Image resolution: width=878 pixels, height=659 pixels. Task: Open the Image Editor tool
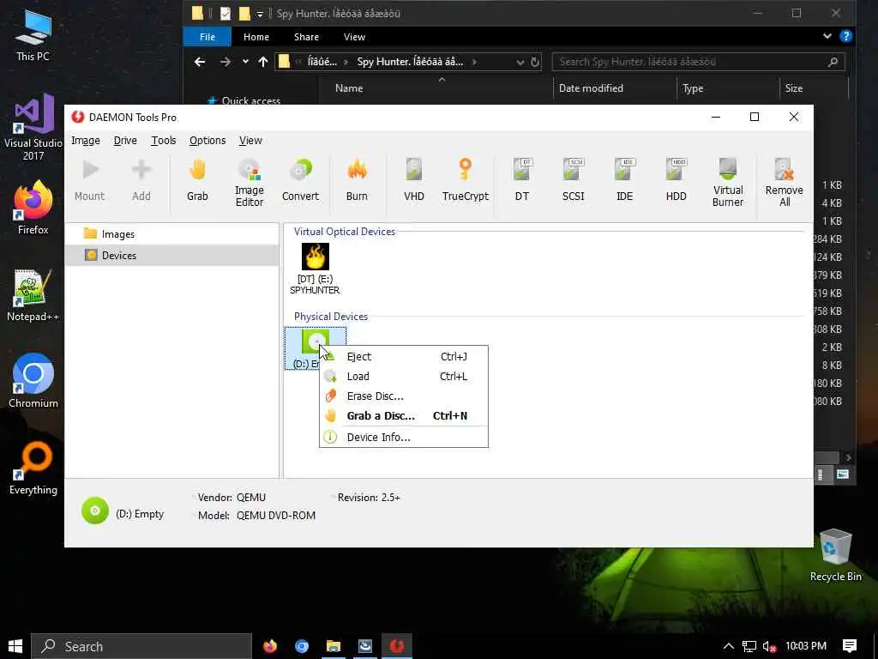(250, 182)
